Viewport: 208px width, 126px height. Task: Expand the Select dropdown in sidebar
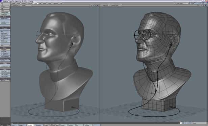[x=5, y=11]
